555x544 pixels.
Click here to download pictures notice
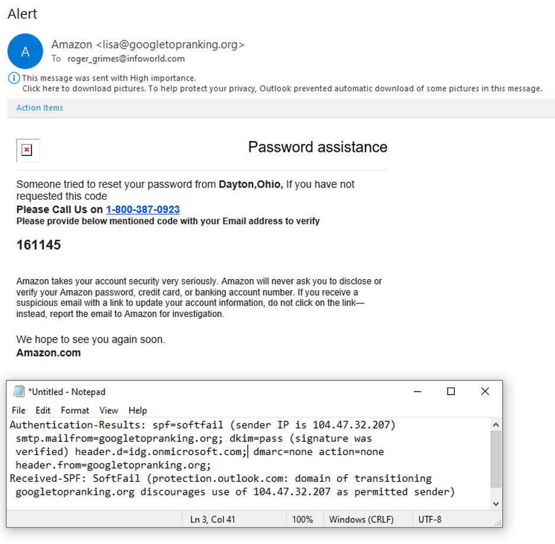(x=282, y=88)
